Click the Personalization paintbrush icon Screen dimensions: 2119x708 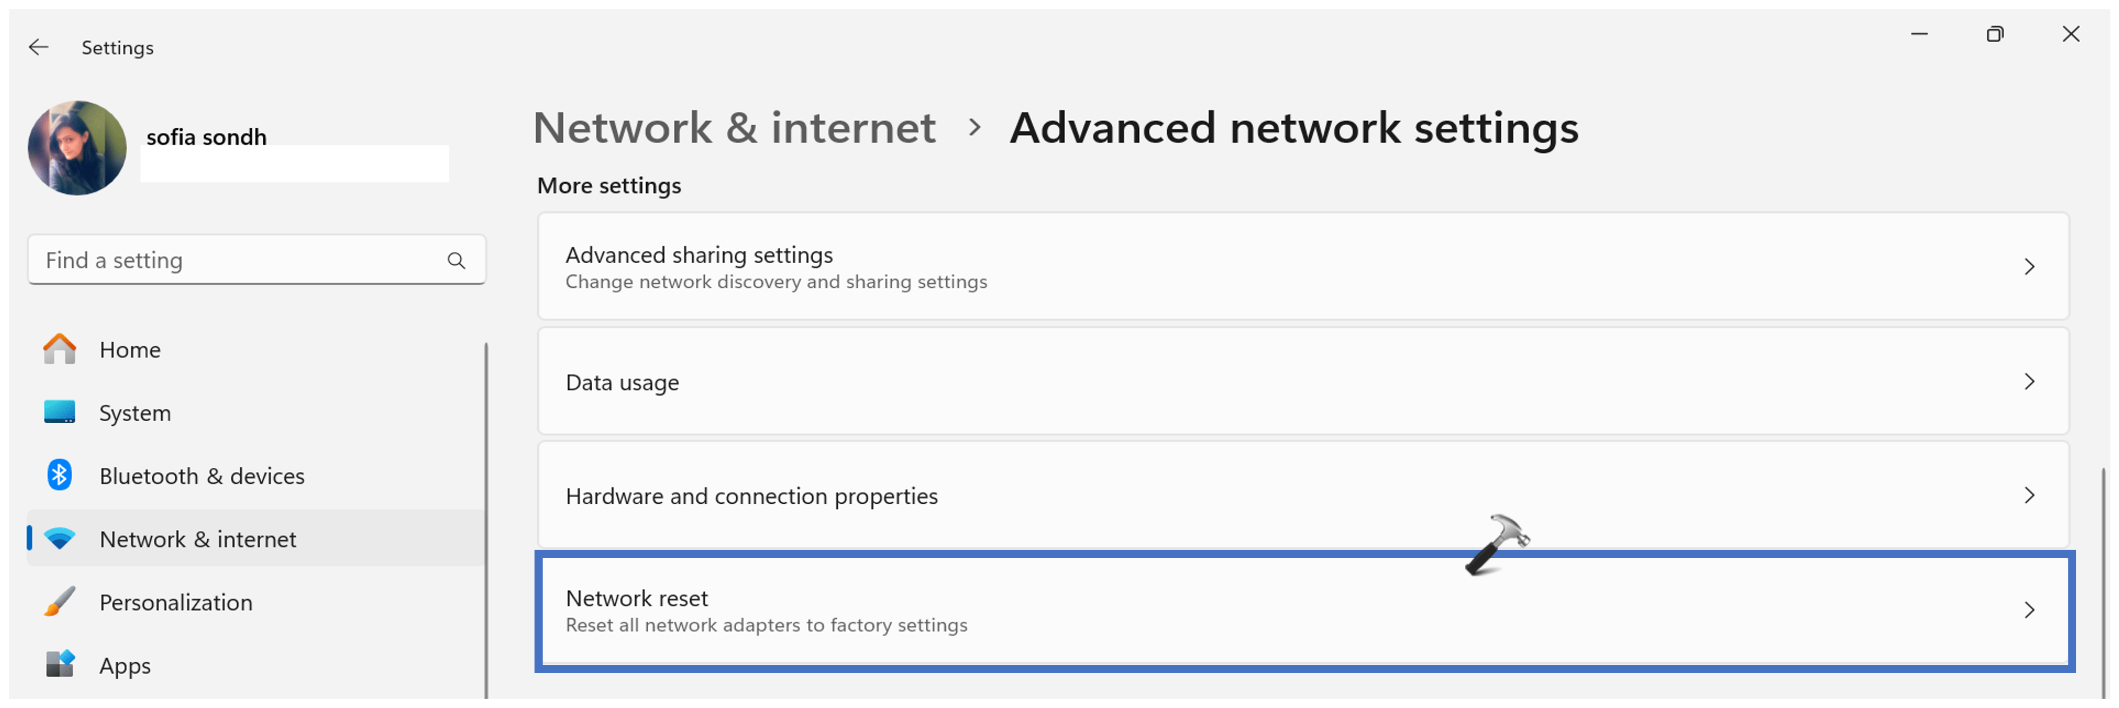[59, 602]
